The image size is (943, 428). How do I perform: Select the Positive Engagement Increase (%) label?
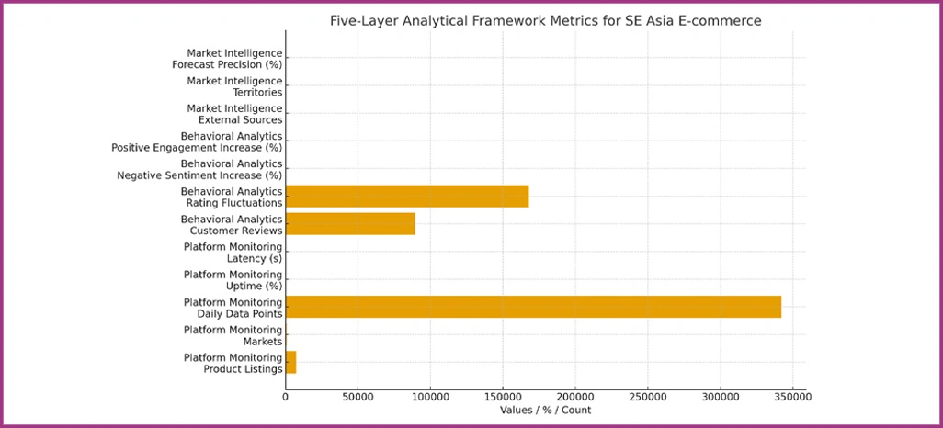click(197, 141)
